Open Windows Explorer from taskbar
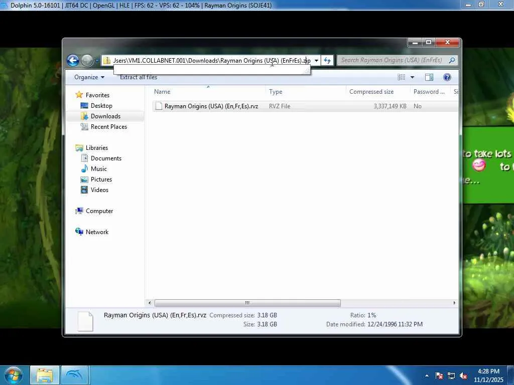 (x=45, y=375)
